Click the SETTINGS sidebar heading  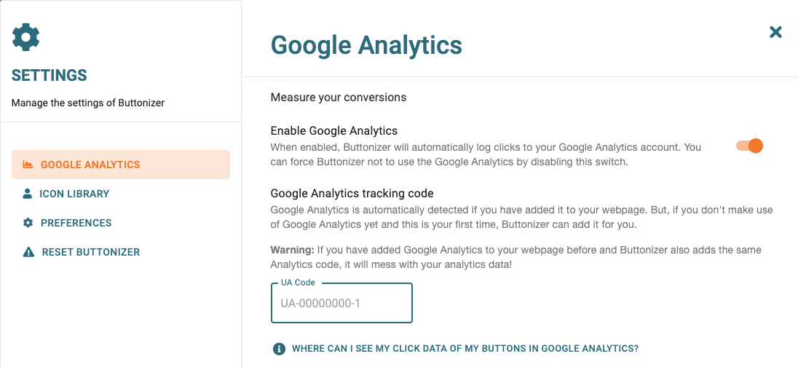click(x=50, y=75)
